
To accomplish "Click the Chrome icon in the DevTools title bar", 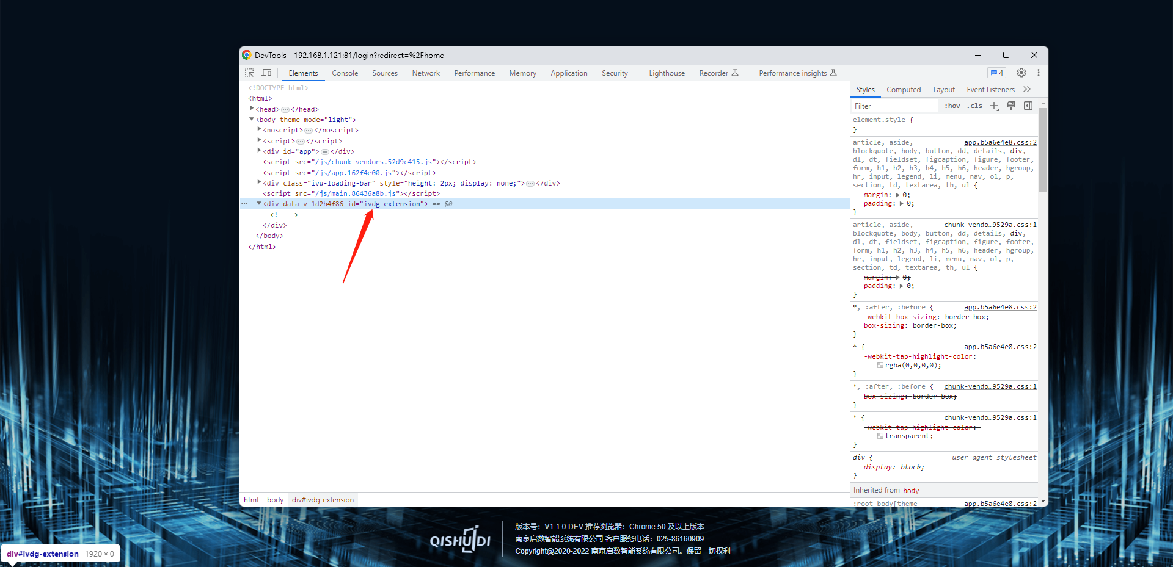I will [x=247, y=55].
